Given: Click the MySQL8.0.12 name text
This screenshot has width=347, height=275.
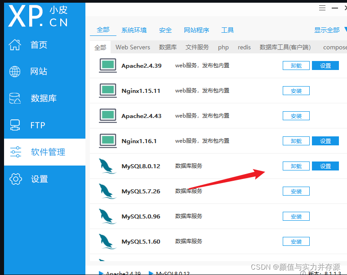Looking at the screenshot, I should pos(141,166).
